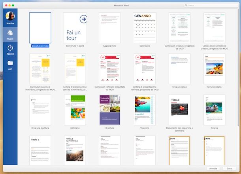
Task: Click the arrow circle on tour template
Action: tap(83, 19)
